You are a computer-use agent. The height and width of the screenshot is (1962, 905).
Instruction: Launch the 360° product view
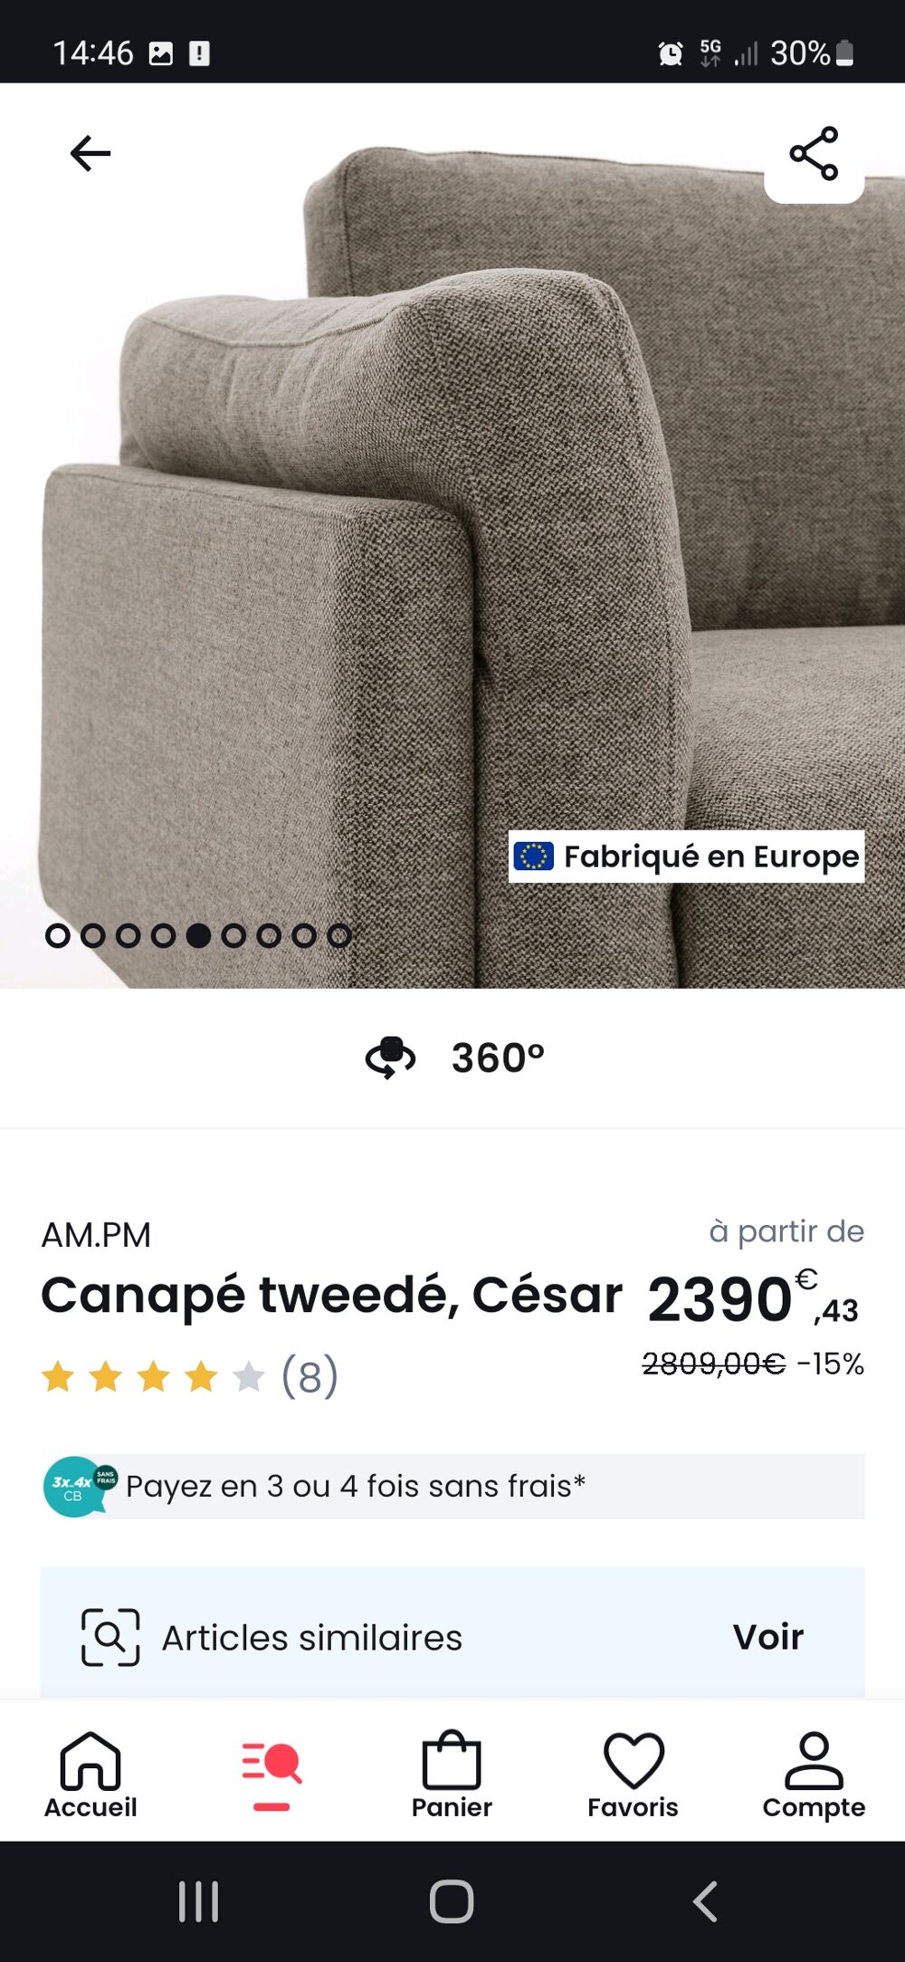click(453, 1058)
